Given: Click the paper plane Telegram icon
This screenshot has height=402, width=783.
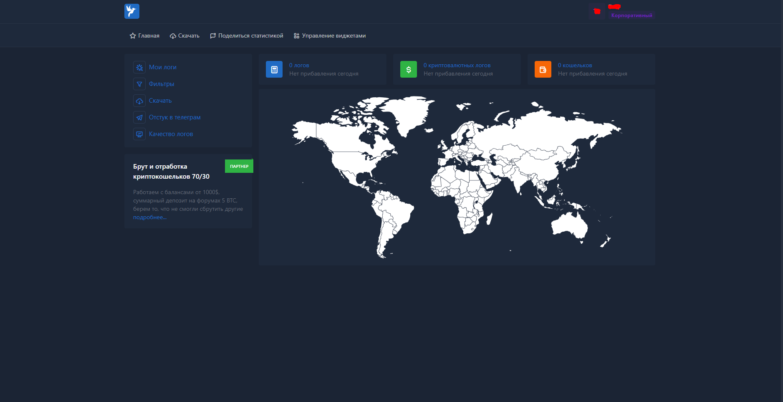Looking at the screenshot, I should (x=139, y=117).
